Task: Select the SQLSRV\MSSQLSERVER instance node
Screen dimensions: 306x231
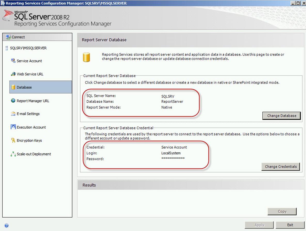Action: coord(28,48)
